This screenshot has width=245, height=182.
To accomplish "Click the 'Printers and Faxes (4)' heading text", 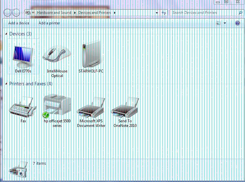I will pos(31,84).
